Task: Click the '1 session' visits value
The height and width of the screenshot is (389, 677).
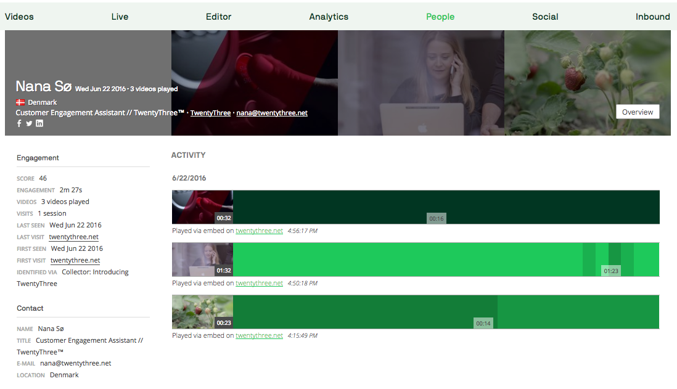Action: click(x=52, y=213)
